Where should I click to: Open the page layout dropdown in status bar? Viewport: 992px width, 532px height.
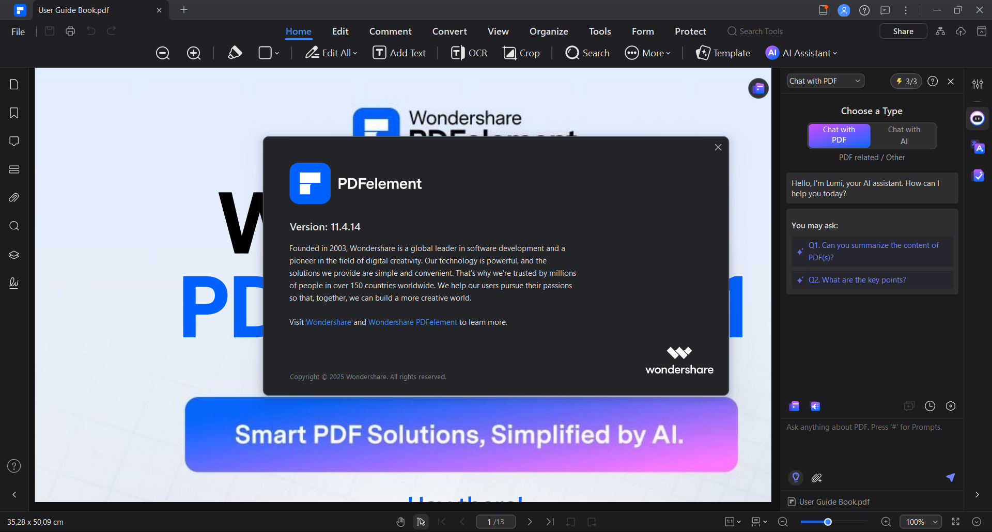tap(759, 522)
